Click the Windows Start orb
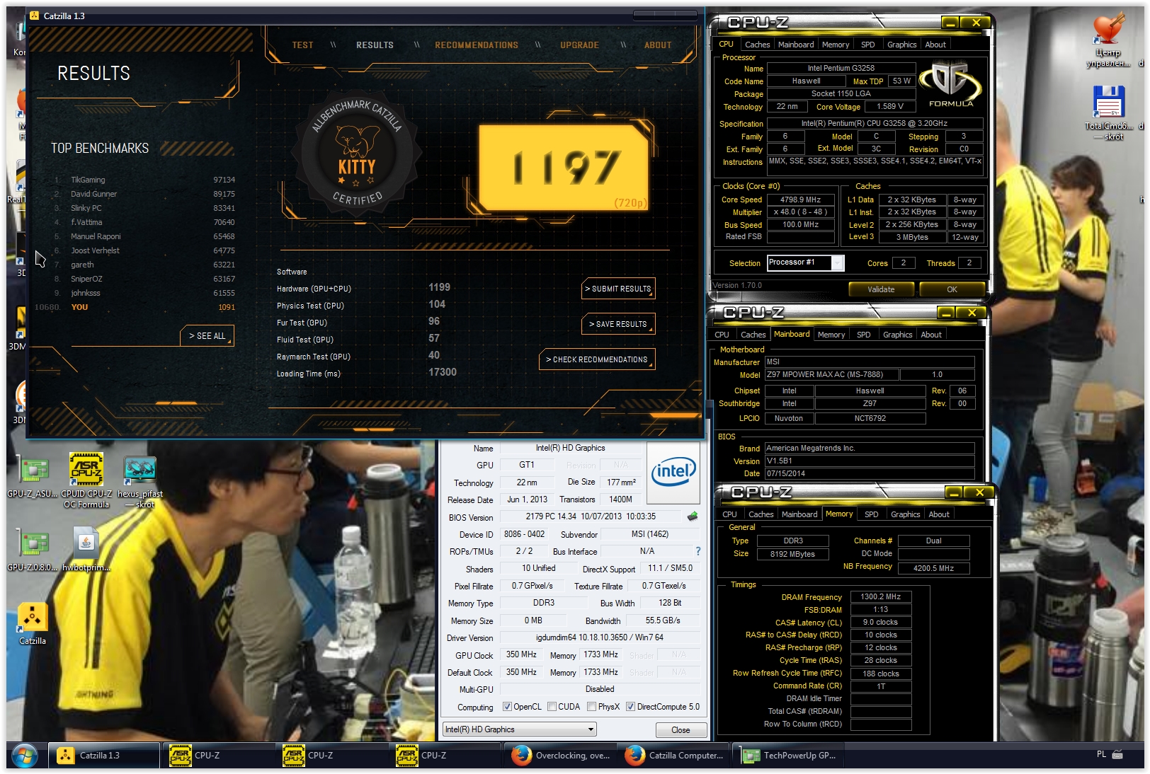This screenshot has width=1150, height=774. pos(24,756)
